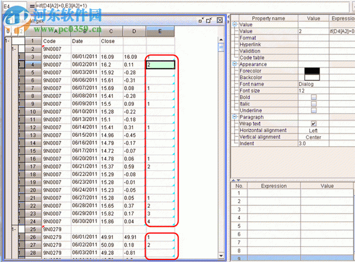The width and height of the screenshot is (355, 262).
Task: Collapse the Paragraph property group
Action: [235, 117]
